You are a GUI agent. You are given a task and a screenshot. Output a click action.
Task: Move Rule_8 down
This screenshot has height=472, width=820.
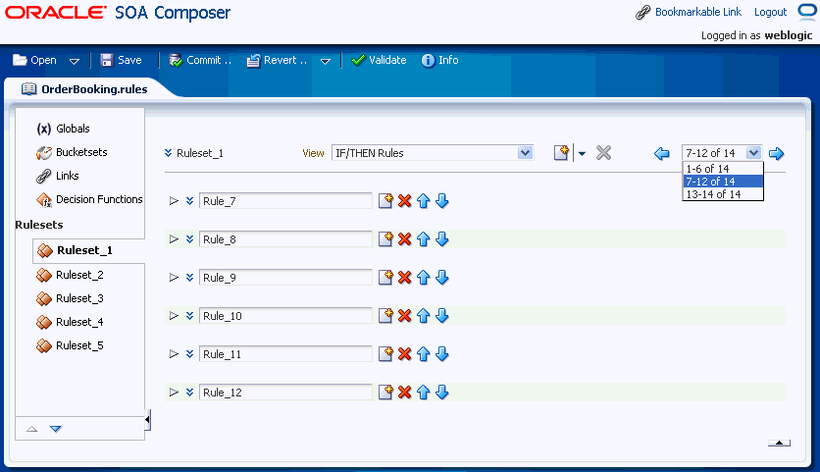[x=442, y=239]
